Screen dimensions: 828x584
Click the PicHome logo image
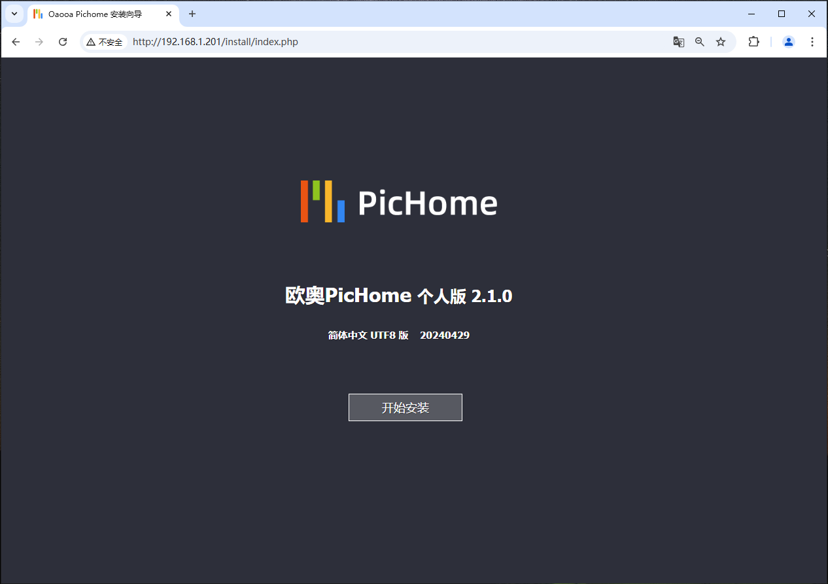pos(399,201)
